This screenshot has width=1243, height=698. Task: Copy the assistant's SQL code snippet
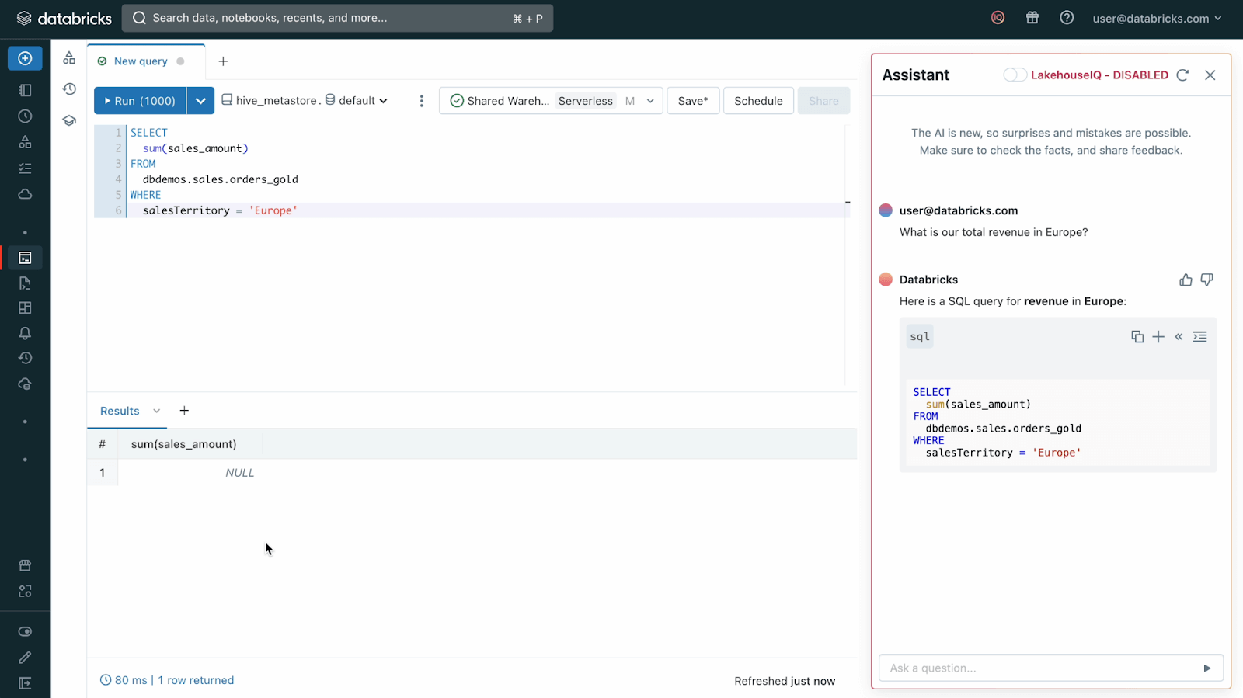(1137, 336)
